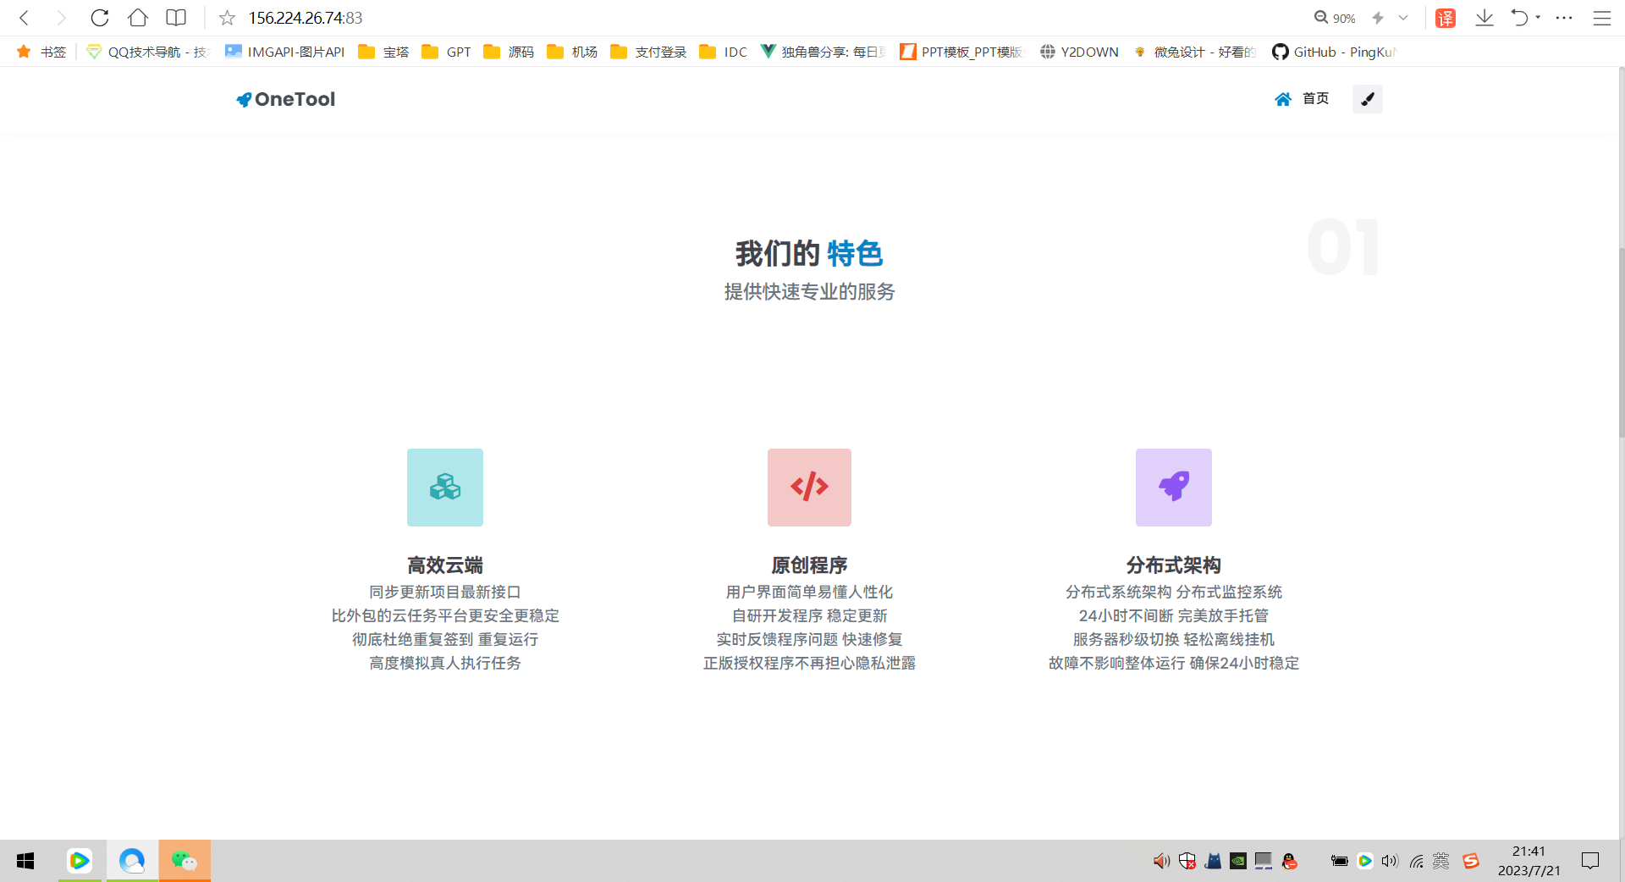Click the 我们的 特色 section title
This screenshot has height=882, width=1625.
(x=809, y=253)
